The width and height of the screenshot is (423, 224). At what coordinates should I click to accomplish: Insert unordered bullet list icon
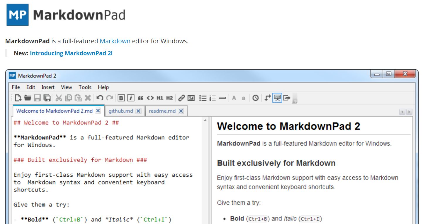pos(203,98)
